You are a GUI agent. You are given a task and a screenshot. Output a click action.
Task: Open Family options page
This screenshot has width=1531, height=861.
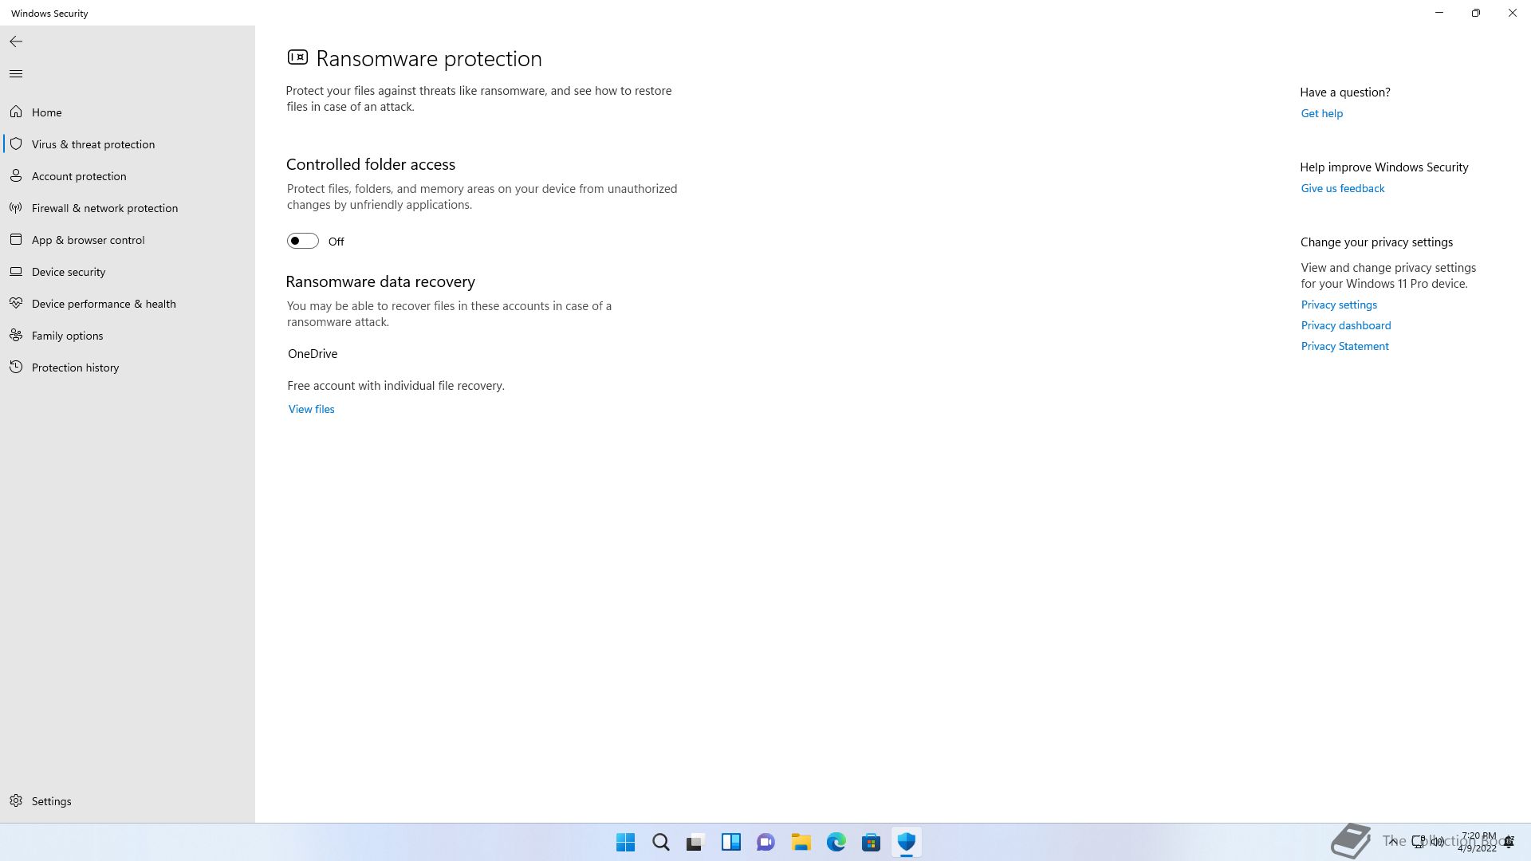(128, 336)
